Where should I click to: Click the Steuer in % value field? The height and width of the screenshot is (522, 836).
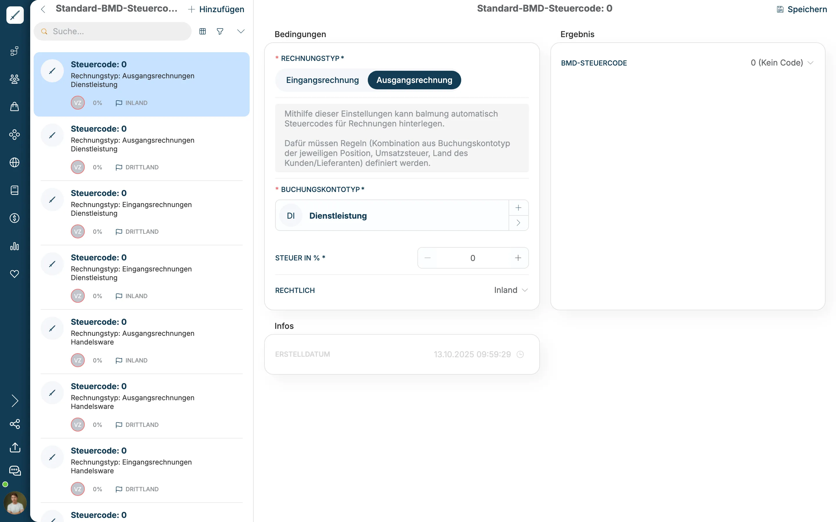473,258
